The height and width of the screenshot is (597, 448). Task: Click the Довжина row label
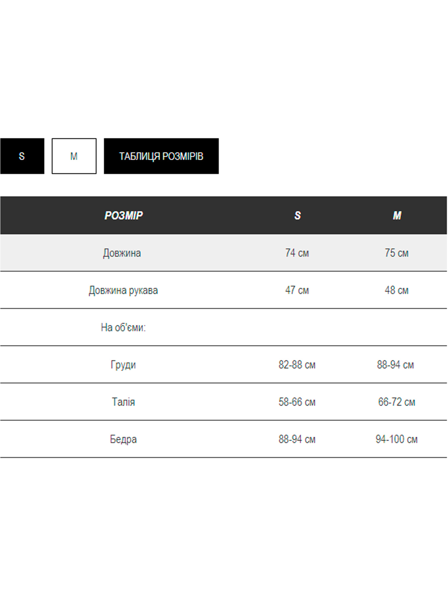tap(122, 253)
